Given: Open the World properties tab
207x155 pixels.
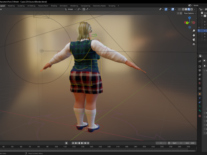Looking at the screenshot, I should 200,83.
